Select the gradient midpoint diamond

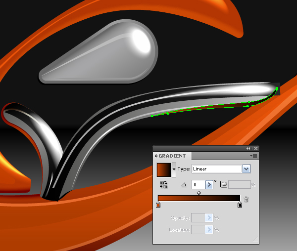click(x=198, y=193)
